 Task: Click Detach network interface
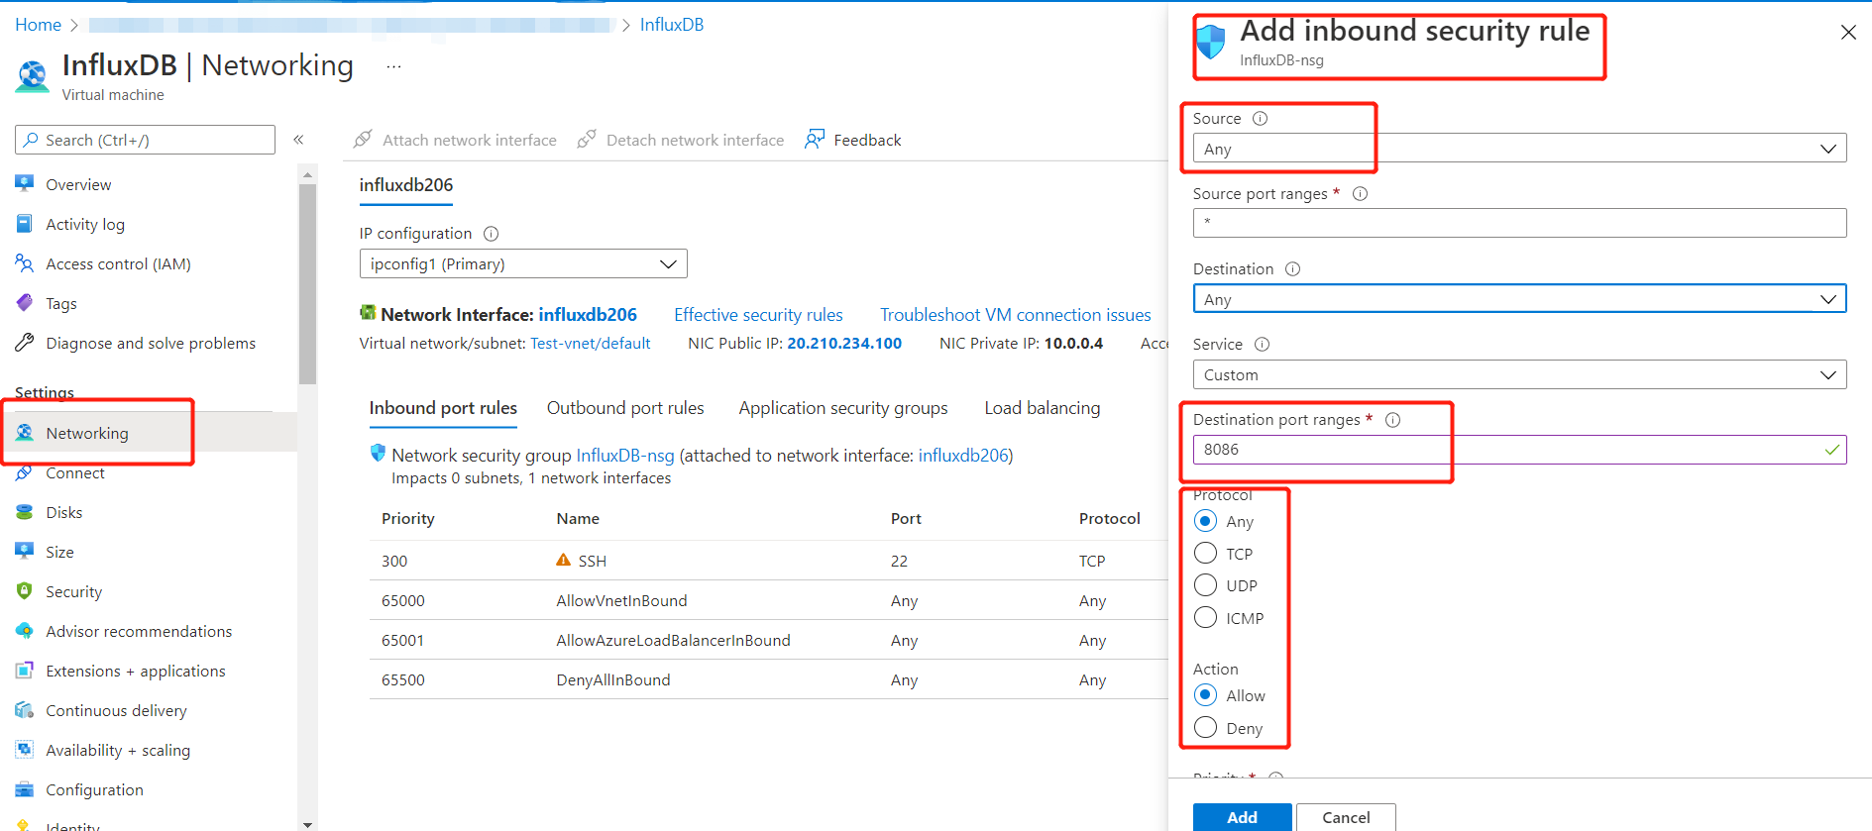click(681, 140)
